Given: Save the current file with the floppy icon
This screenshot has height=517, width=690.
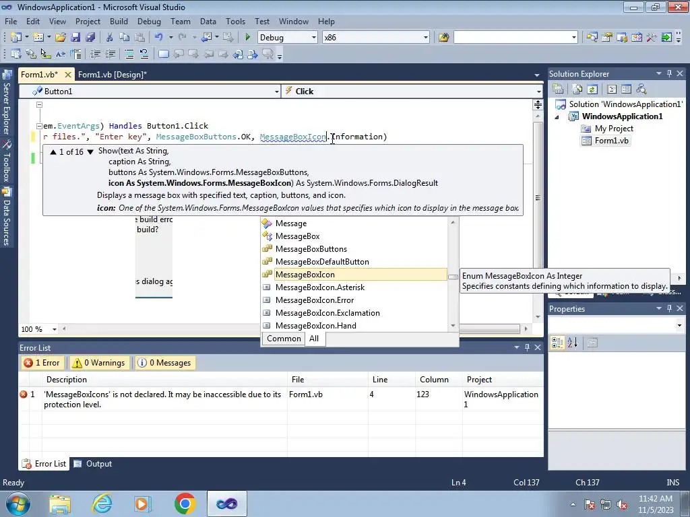Looking at the screenshot, I should coord(75,38).
